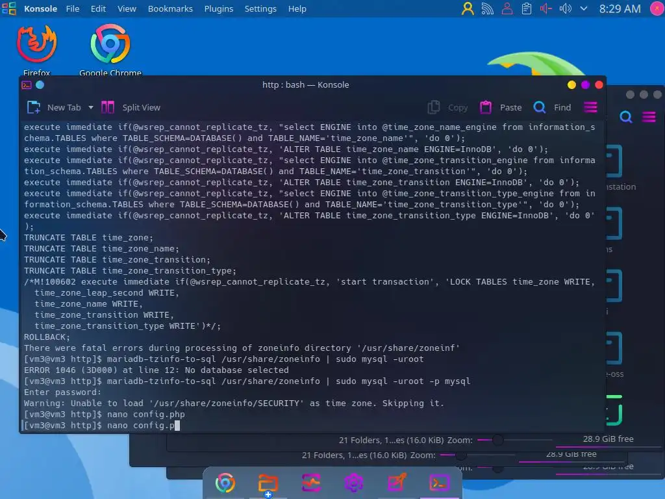The image size is (665, 499).
Task: Click the New Tab button in Konsole
Action: click(54, 107)
